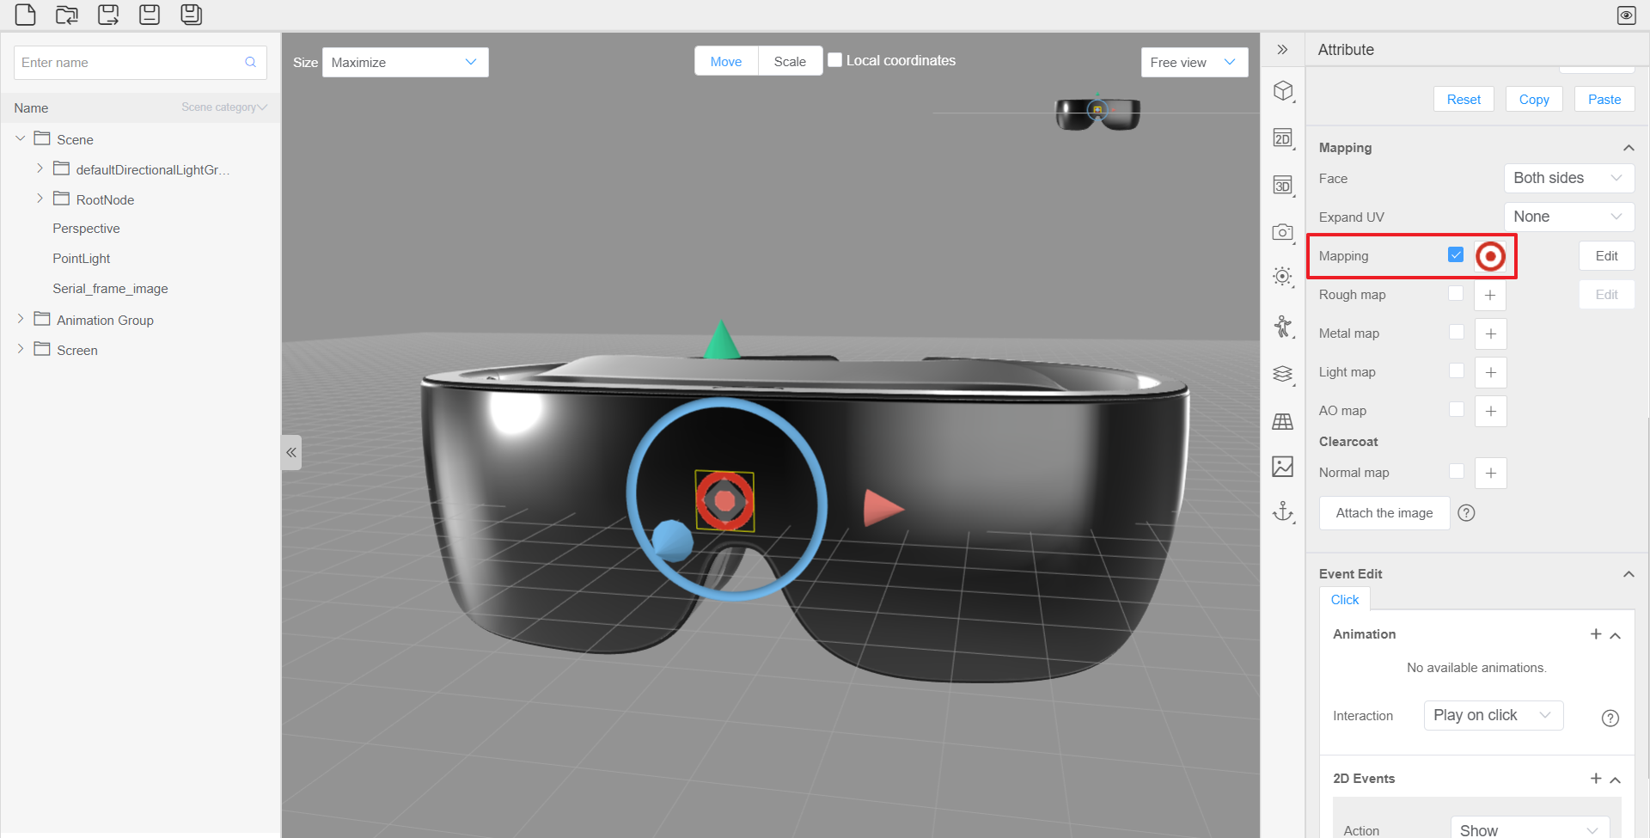The width and height of the screenshot is (1650, 838).
Task: Enable the Rough map checkbox
Action: pos(1456,293)
